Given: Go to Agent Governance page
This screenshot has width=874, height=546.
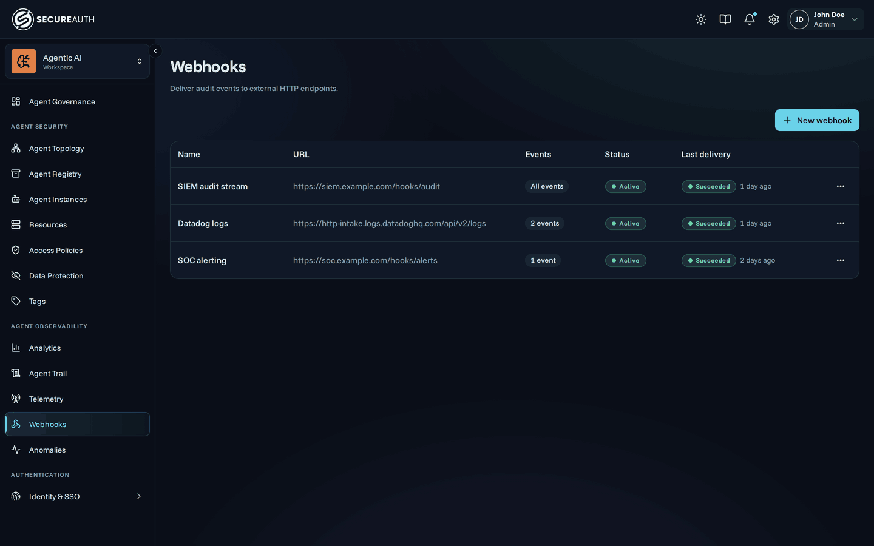Looking at the screenshot, I should click(77, 101).
